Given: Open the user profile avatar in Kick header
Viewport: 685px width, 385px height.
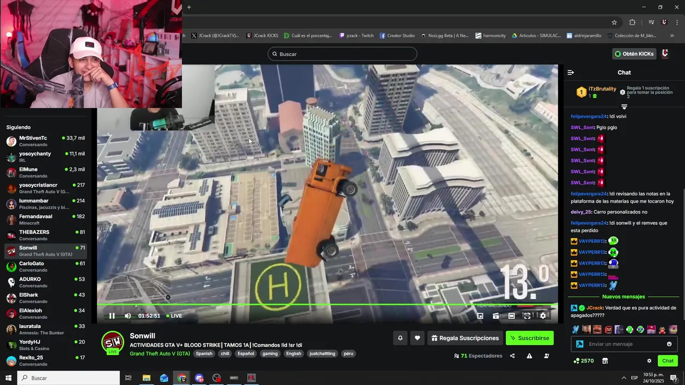Looking at the screenshot, I should pos(665,54).
